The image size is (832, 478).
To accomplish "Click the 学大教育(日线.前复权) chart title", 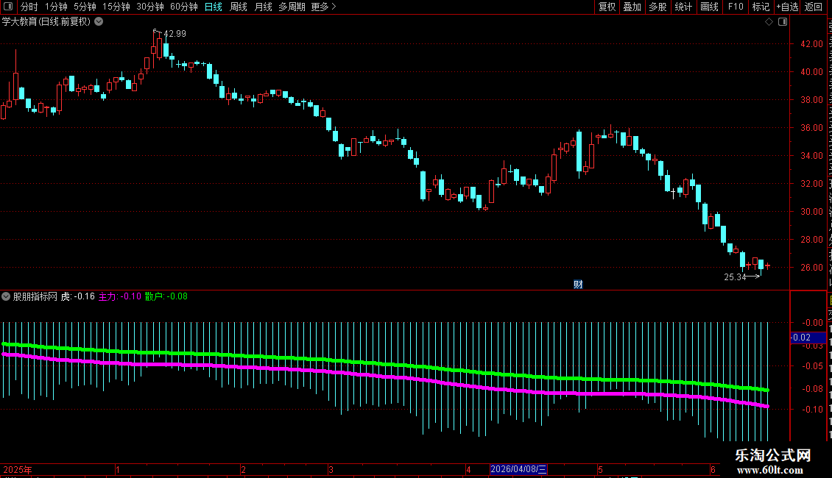I will tap(46, 22).
